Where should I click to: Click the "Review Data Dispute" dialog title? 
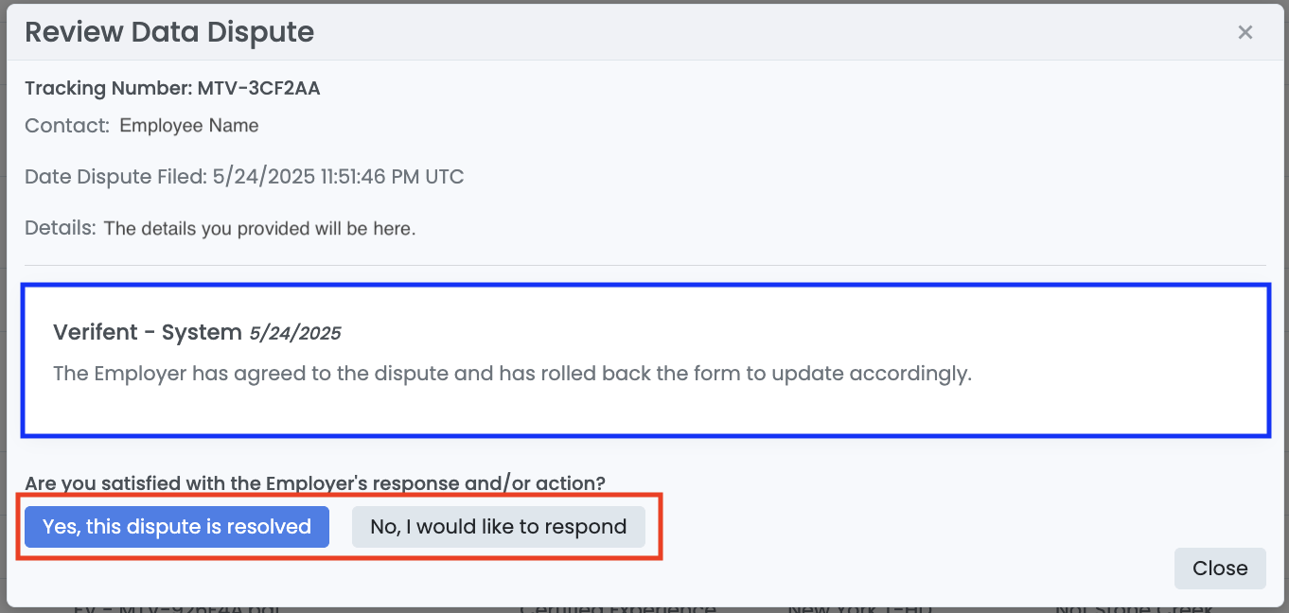tap(169, 32)
